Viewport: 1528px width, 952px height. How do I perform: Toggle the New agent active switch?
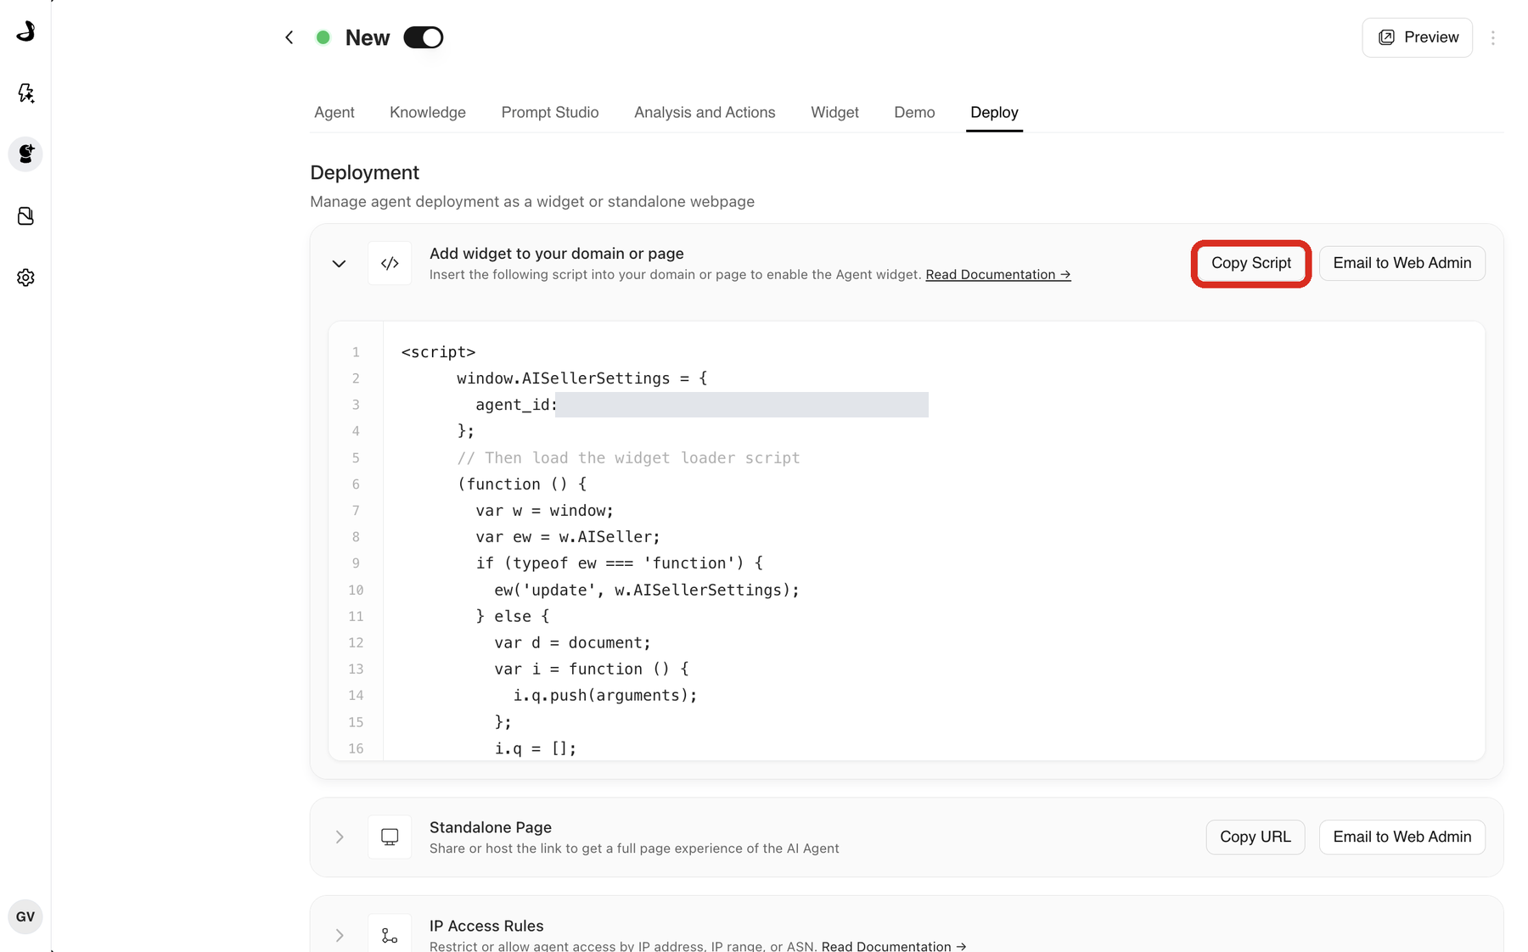coord(424,37)
